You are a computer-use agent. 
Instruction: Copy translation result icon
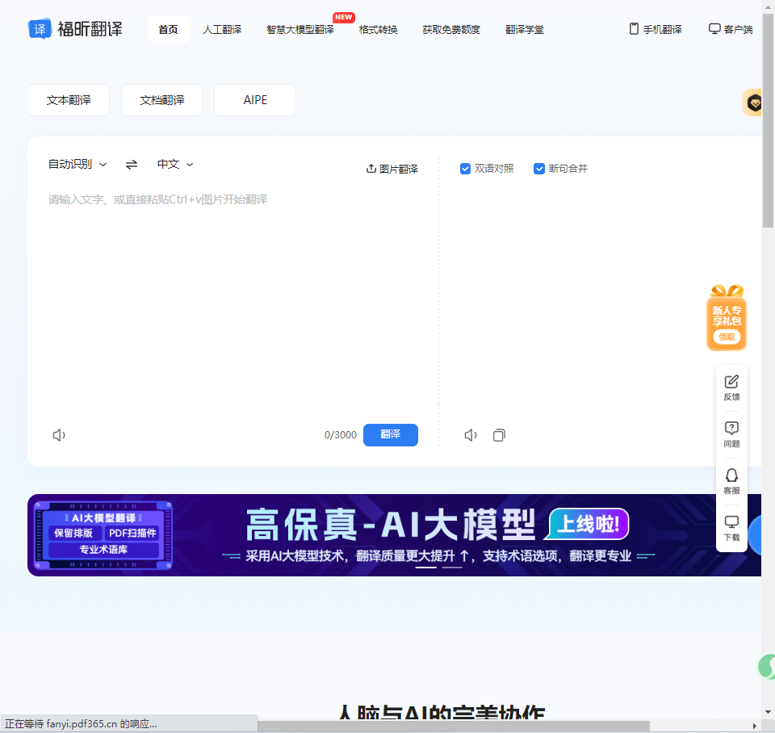pos(499,435)
